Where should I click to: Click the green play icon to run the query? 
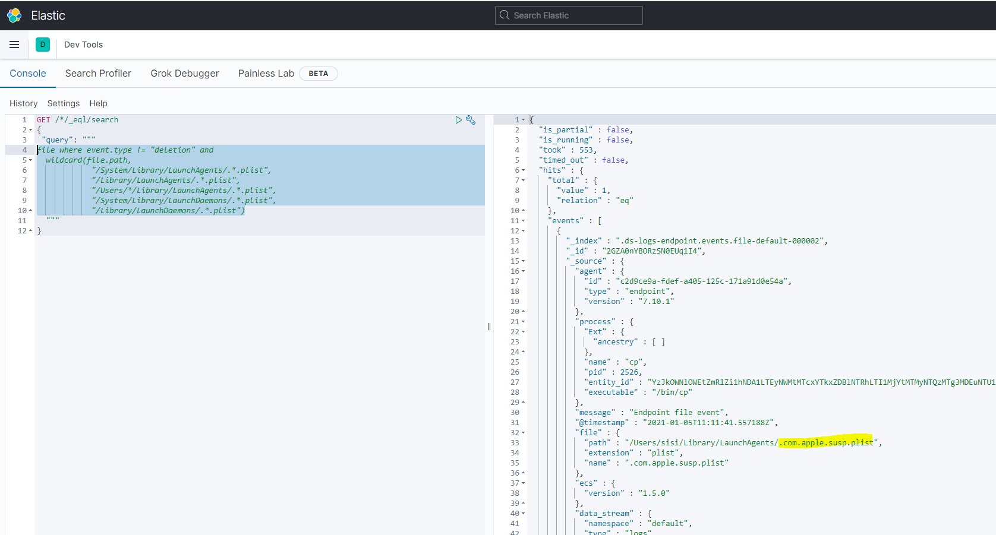point(458,119)
